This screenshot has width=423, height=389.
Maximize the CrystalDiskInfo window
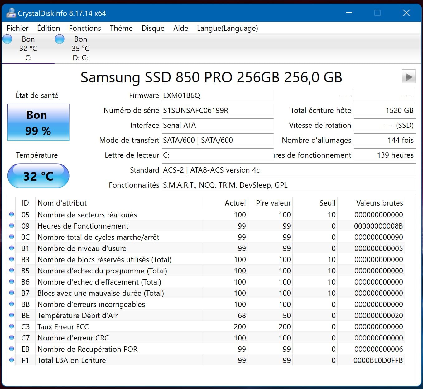pyautogui.click(x=377, y=13)
